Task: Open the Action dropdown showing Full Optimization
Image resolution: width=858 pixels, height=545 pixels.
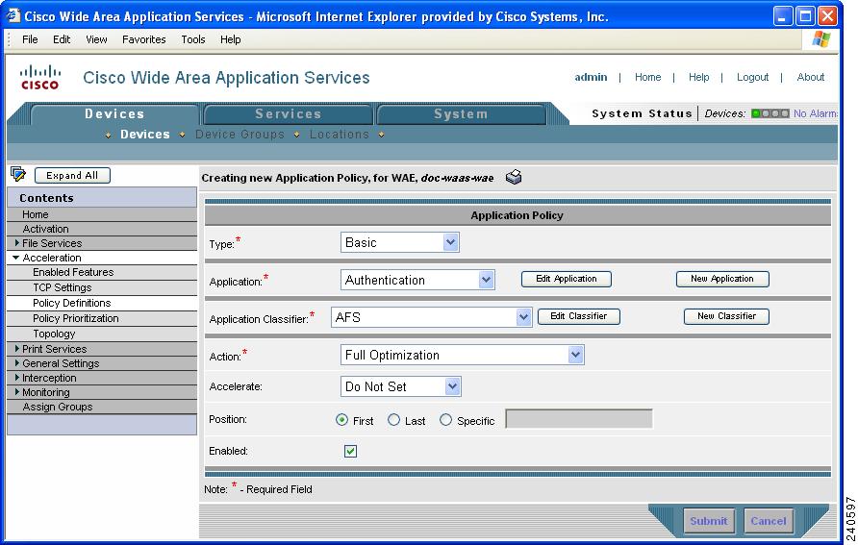Action: pyautogui.click(x=463, y=355)
